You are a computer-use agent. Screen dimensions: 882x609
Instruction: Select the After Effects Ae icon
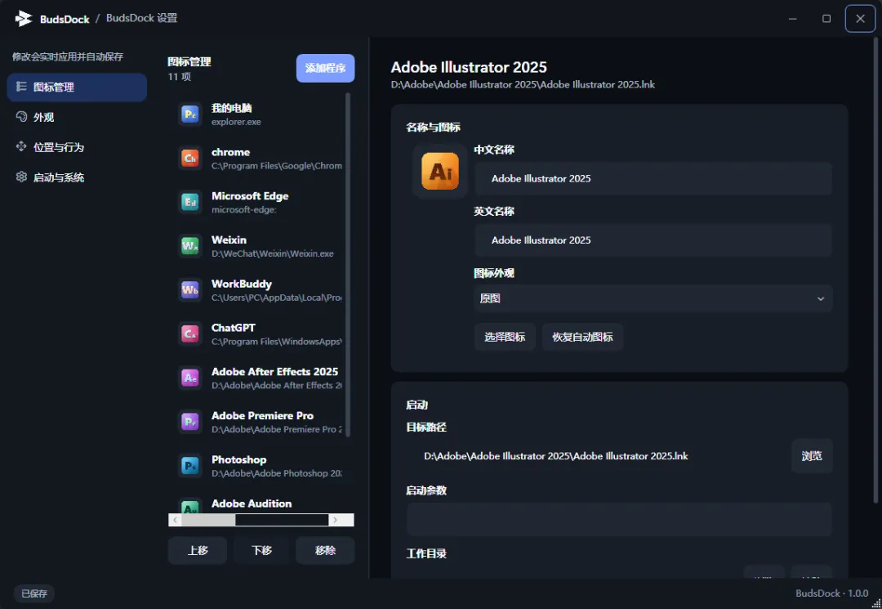tap(190, 378)
